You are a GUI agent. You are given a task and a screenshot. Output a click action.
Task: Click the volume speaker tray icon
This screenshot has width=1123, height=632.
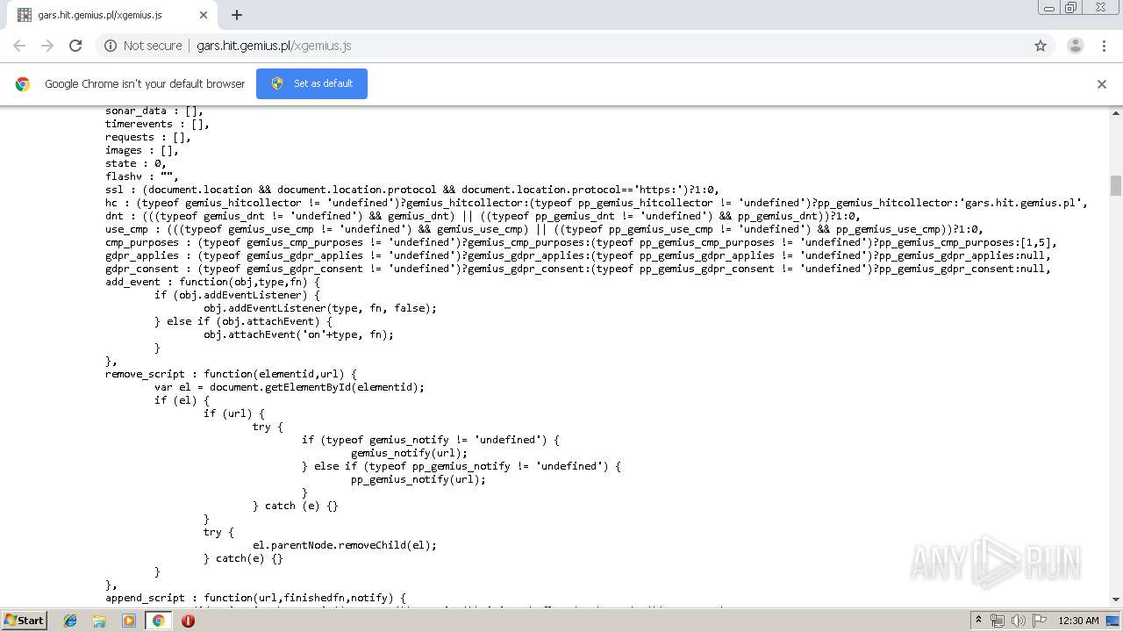(1019, 620)
